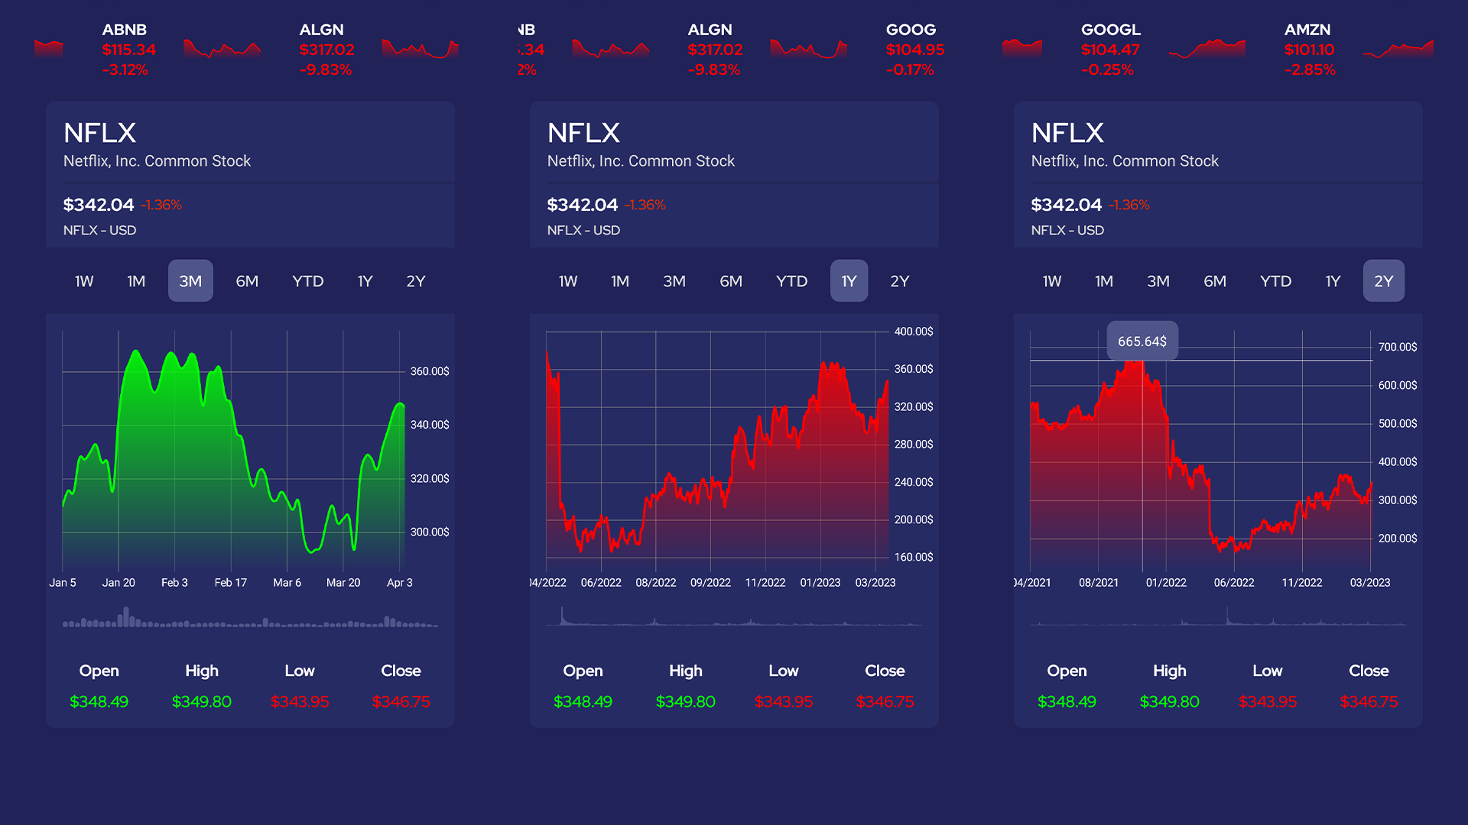Screen dimensions: 1468x825
Task: Expand the 2Y option in the middle panel
Action: click(899, 280)
